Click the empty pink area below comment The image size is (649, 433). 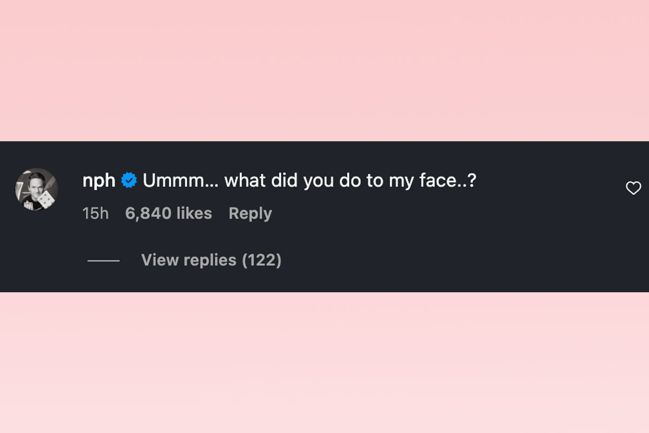(325, 363)
